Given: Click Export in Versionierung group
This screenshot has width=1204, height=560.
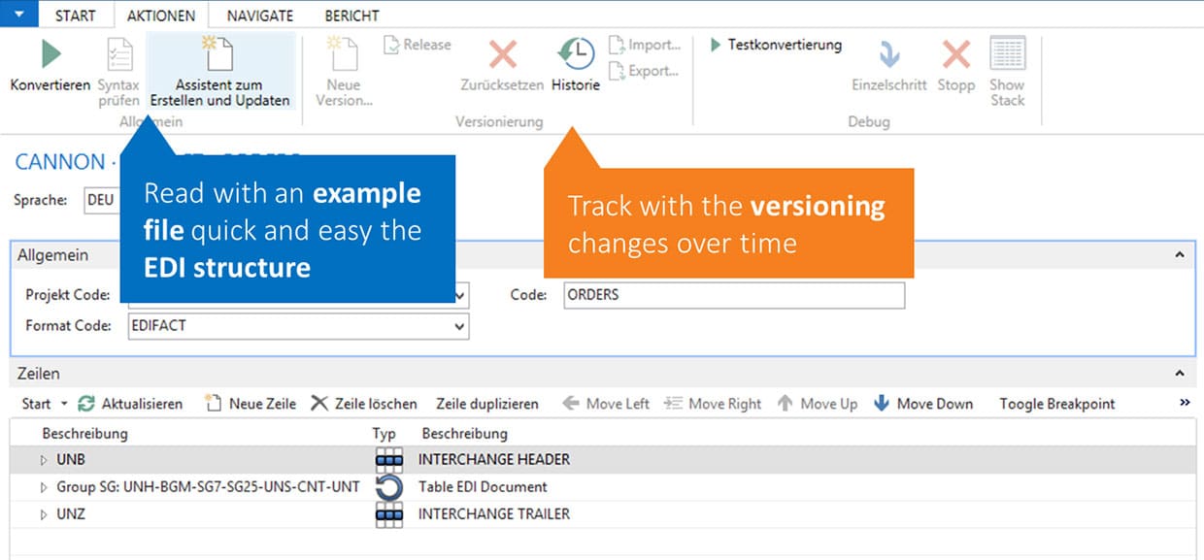Looking at the screenshot, I should click(645, 71).
